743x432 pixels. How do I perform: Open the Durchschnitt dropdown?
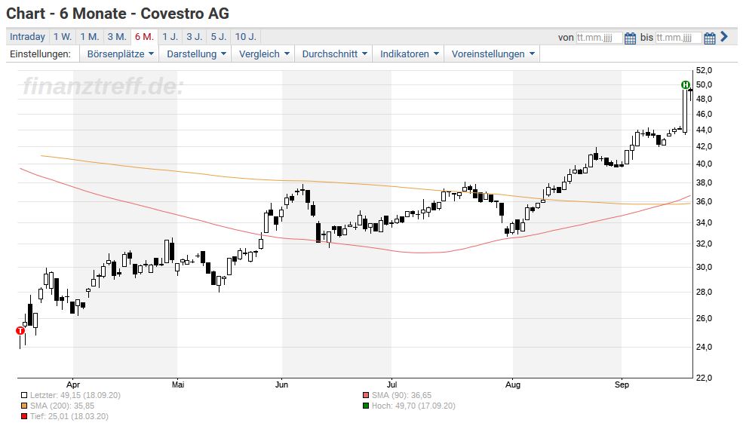(x=334, y=54)
